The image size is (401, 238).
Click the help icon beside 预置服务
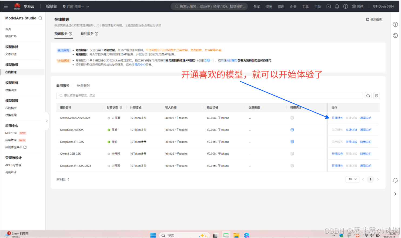(70, 34)
